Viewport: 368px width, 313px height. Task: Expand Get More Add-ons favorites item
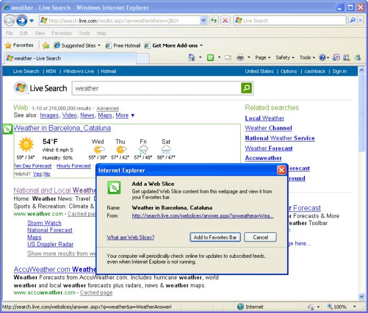173,45
